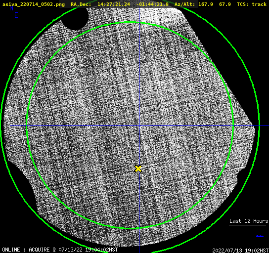
Task: Click the yellow X telescope pointing marker
Action: point(138,169)
